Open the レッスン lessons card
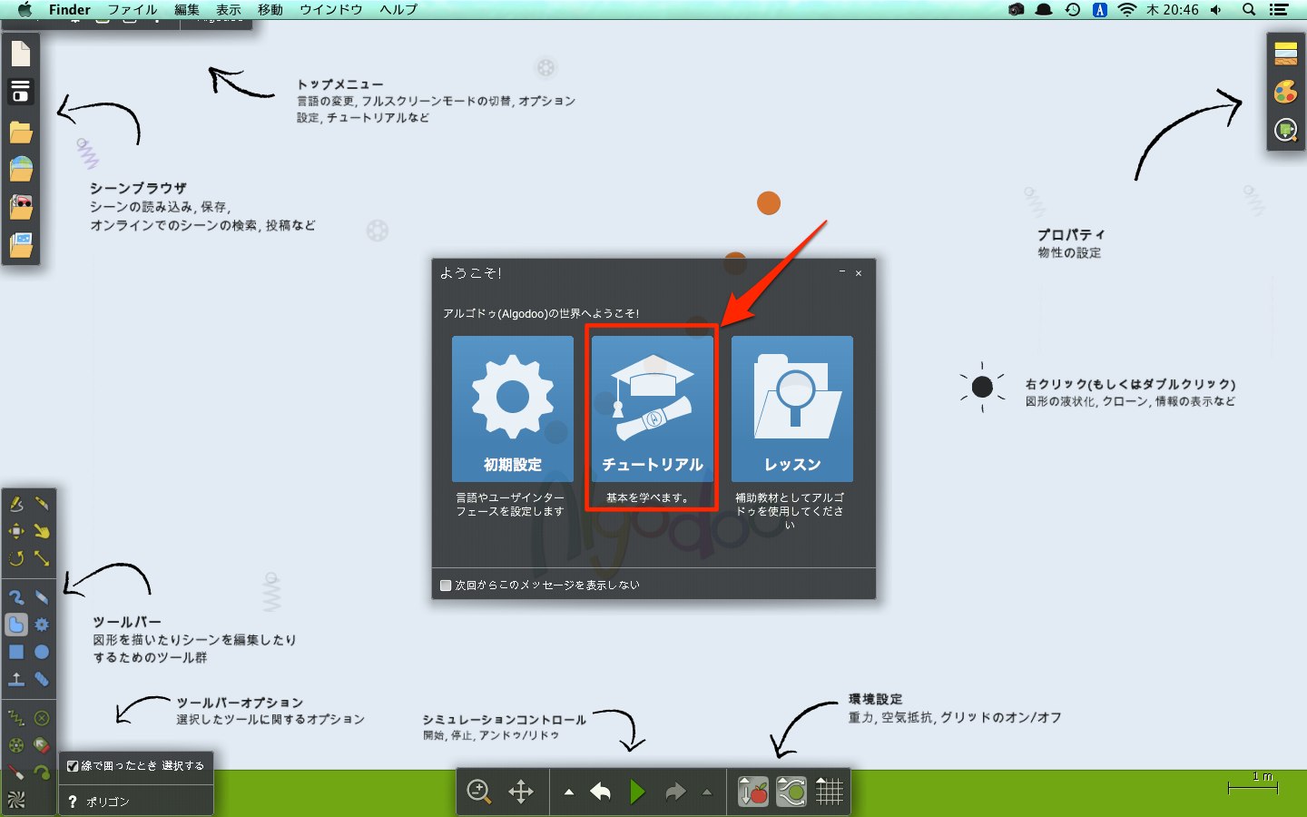Viewport: 1307px width, 817px height. coord(792,408)
